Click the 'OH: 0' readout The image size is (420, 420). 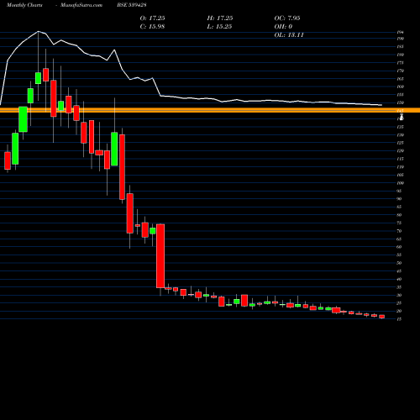(x=283, y=27)
